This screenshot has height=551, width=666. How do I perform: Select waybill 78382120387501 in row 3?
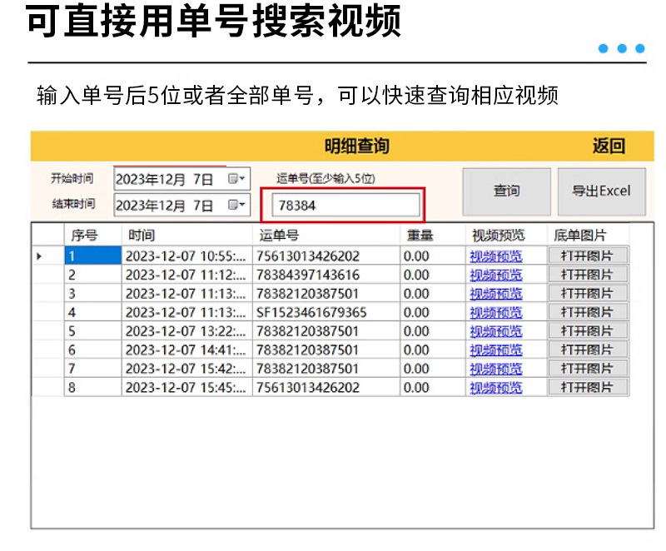[326, 293]
